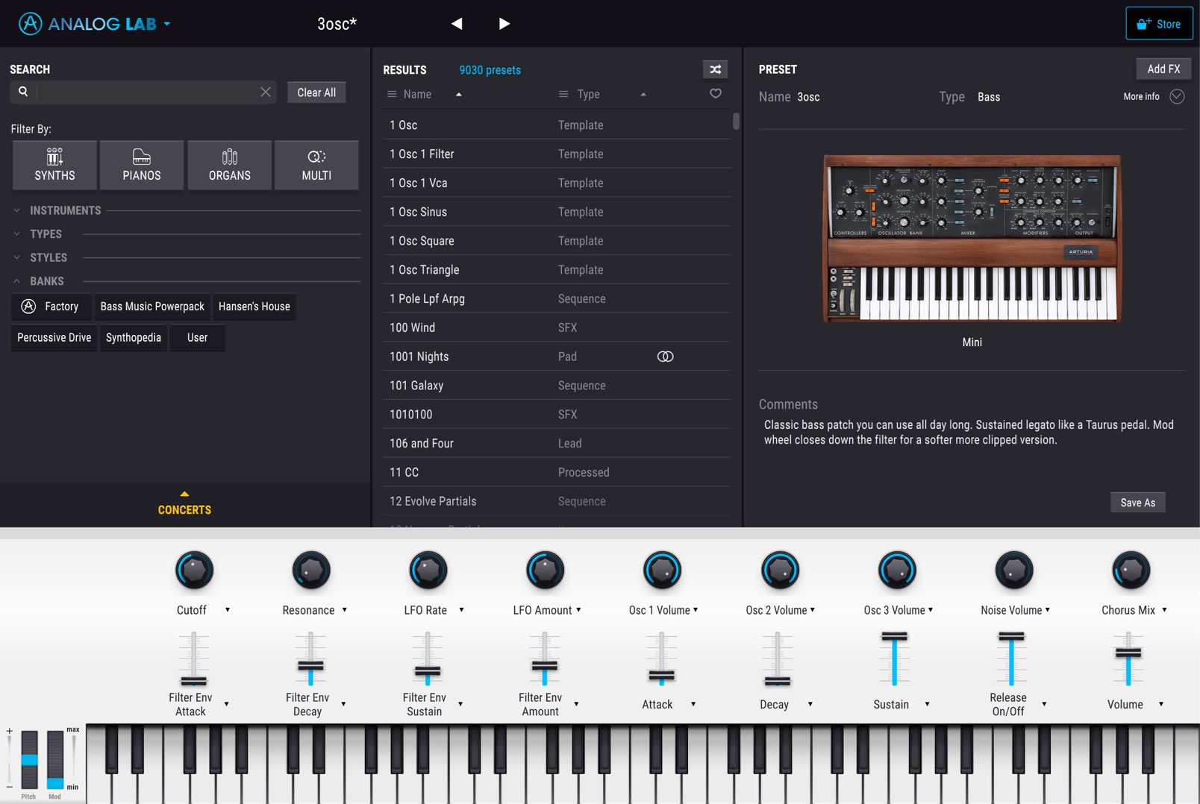Click the heart favorites filter icon

point(715,94)
